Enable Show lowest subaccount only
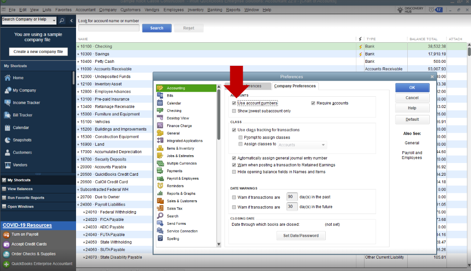This screenshot has height=271, width=471. (x=234, y=111)
